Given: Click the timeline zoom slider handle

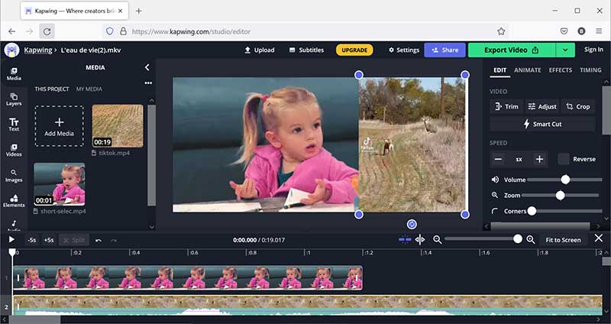Looking at the screenshot, I should 518,239.
